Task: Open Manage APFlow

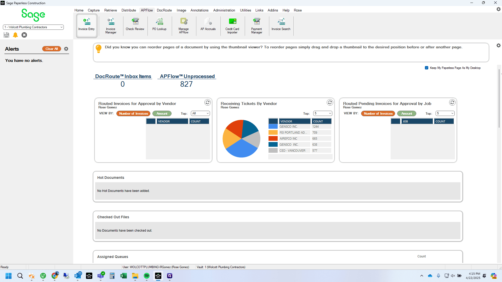Action: (x=184, y=25)
